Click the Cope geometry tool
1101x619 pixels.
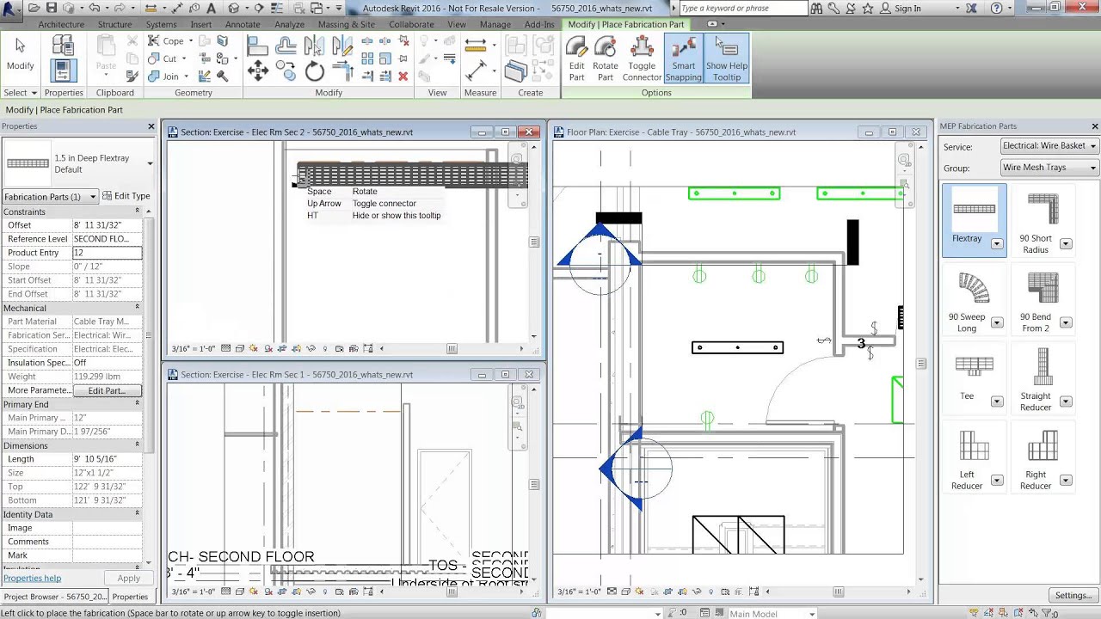pyautogui.click(x=167, y=41)
